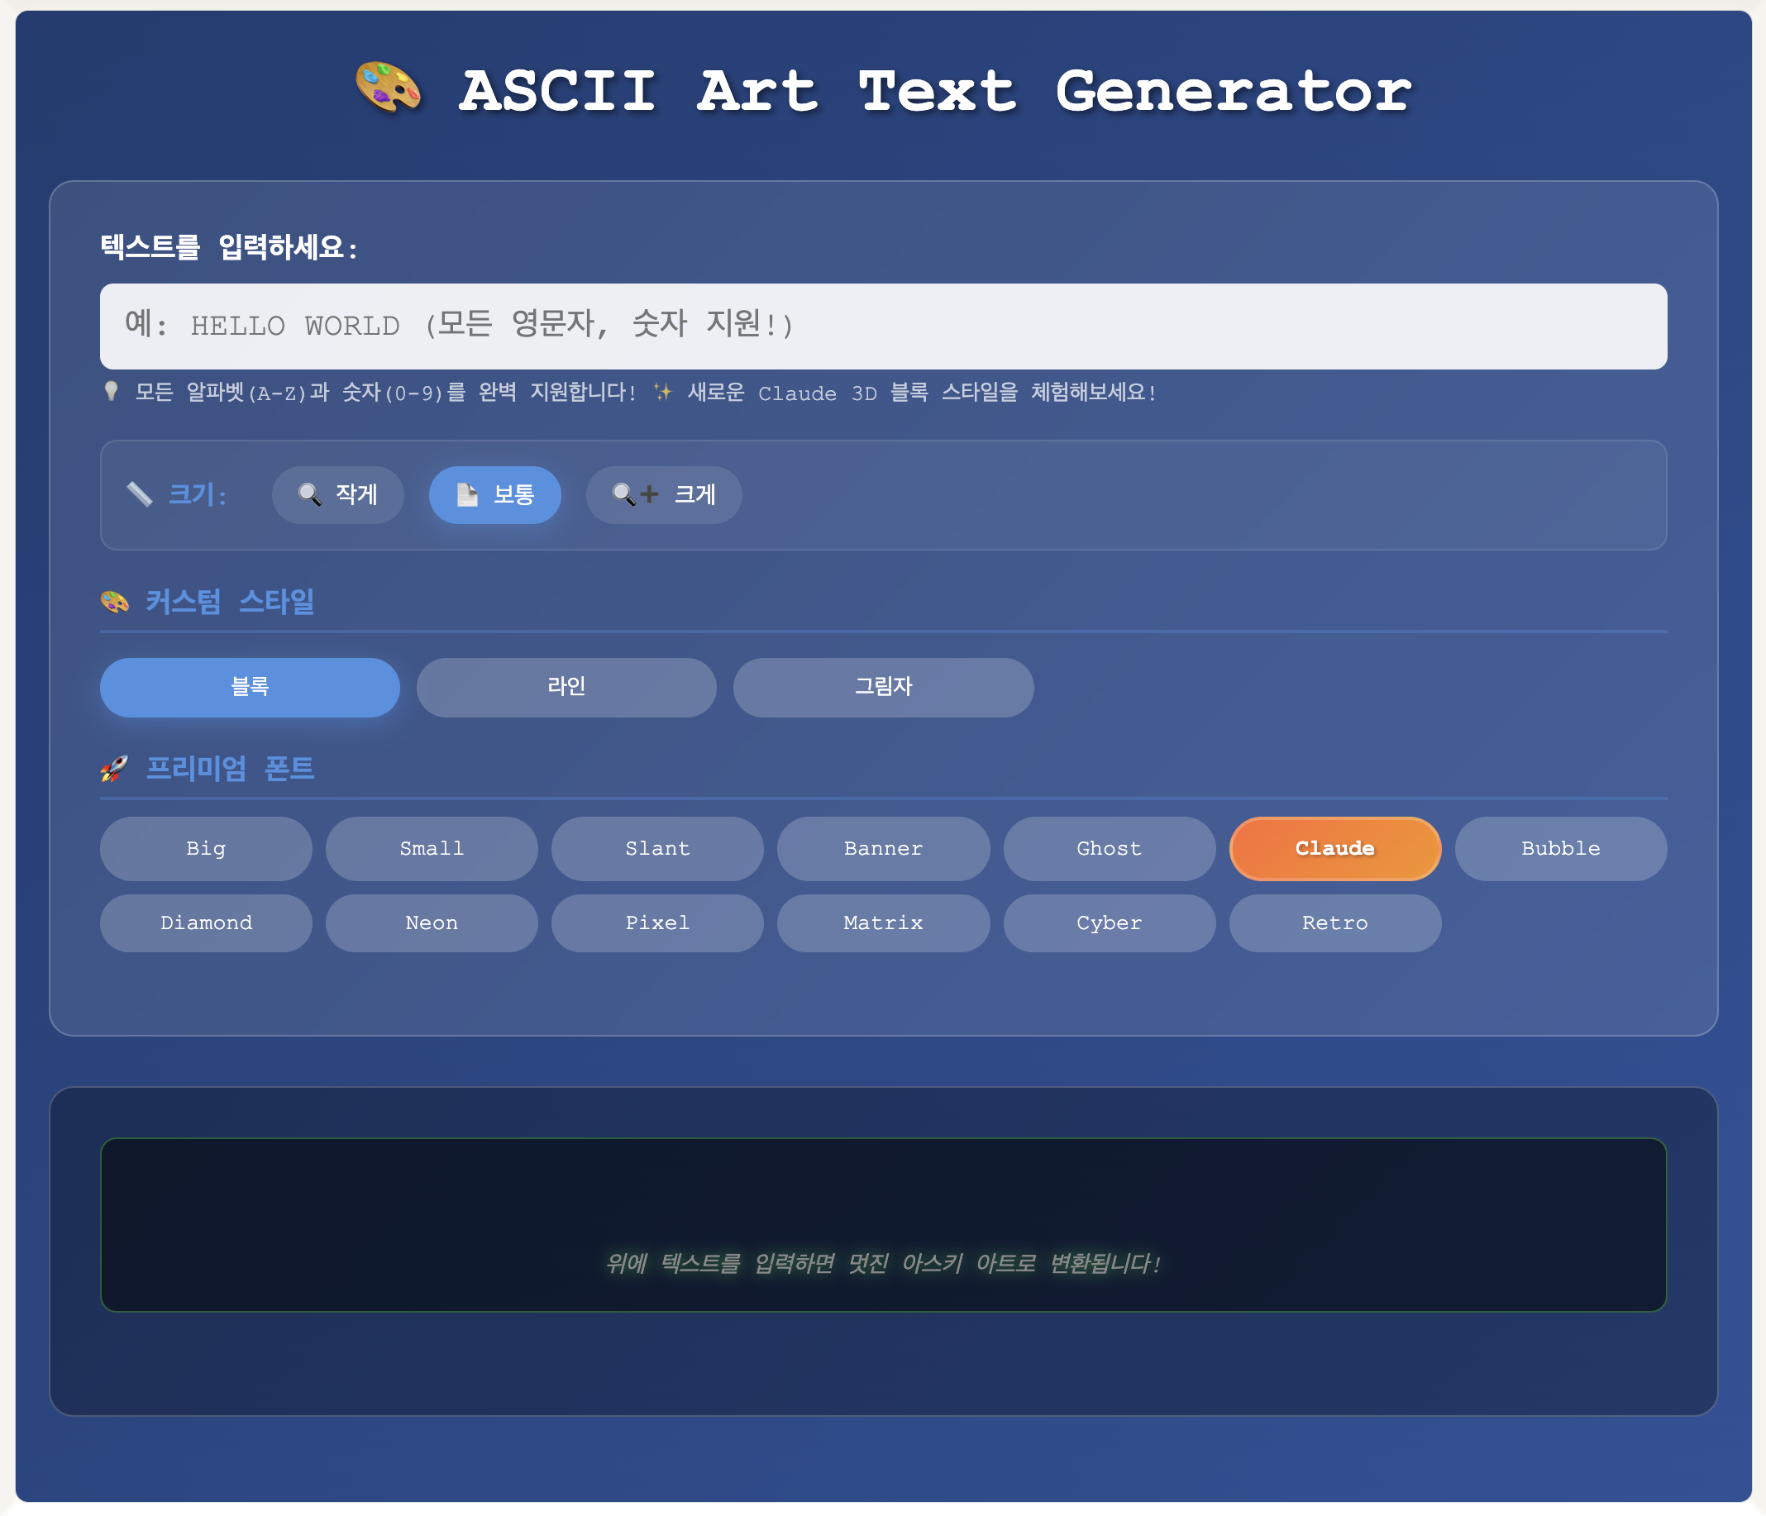Click the magnifier-plus icon on the 크게 button

coord(635,494)
